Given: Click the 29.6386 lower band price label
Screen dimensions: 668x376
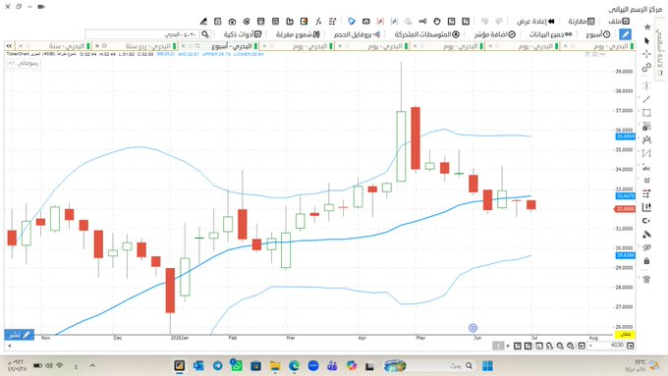Looking at the screenshot, I should coord(625,255).
